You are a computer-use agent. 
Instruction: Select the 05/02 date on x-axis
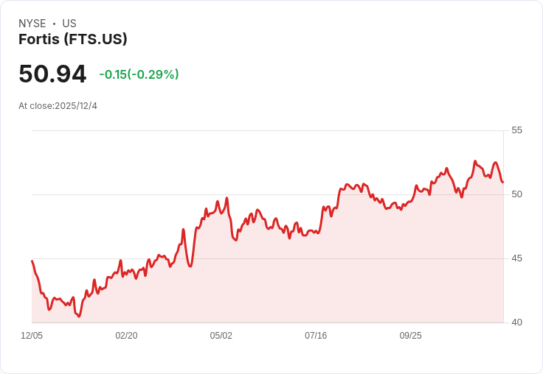(221, 336)
